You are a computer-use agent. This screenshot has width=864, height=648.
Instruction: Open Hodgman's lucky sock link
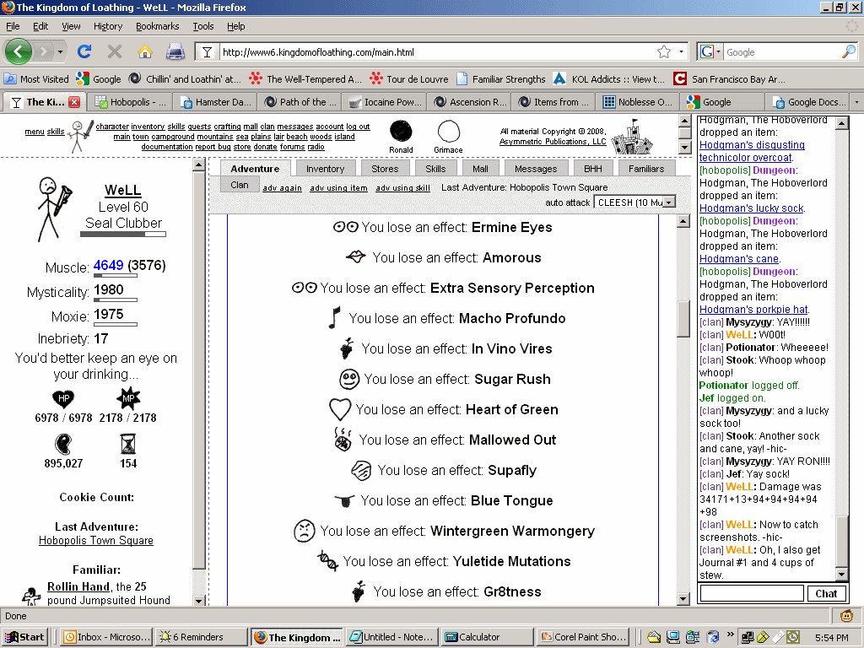pyautogui.click(x=752, y=208)
